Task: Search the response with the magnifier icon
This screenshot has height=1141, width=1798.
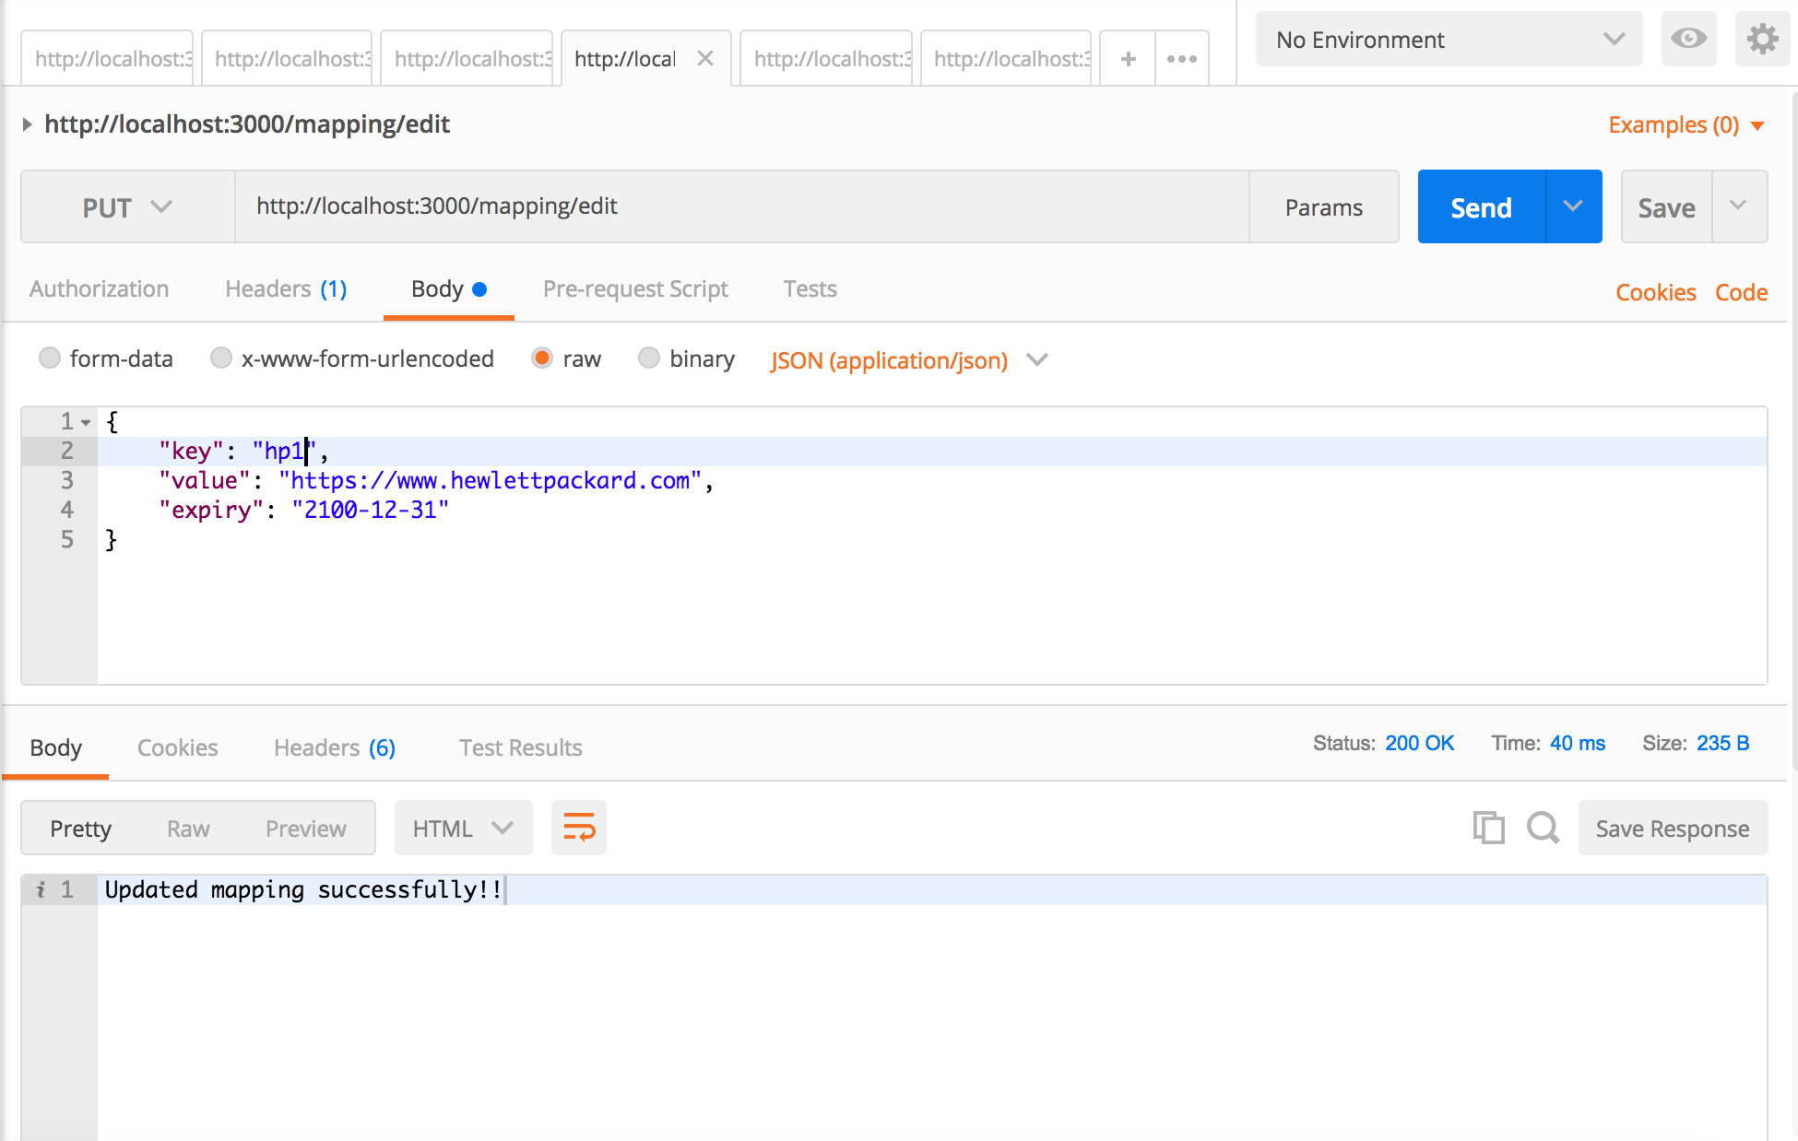Action: [1543, 828]
